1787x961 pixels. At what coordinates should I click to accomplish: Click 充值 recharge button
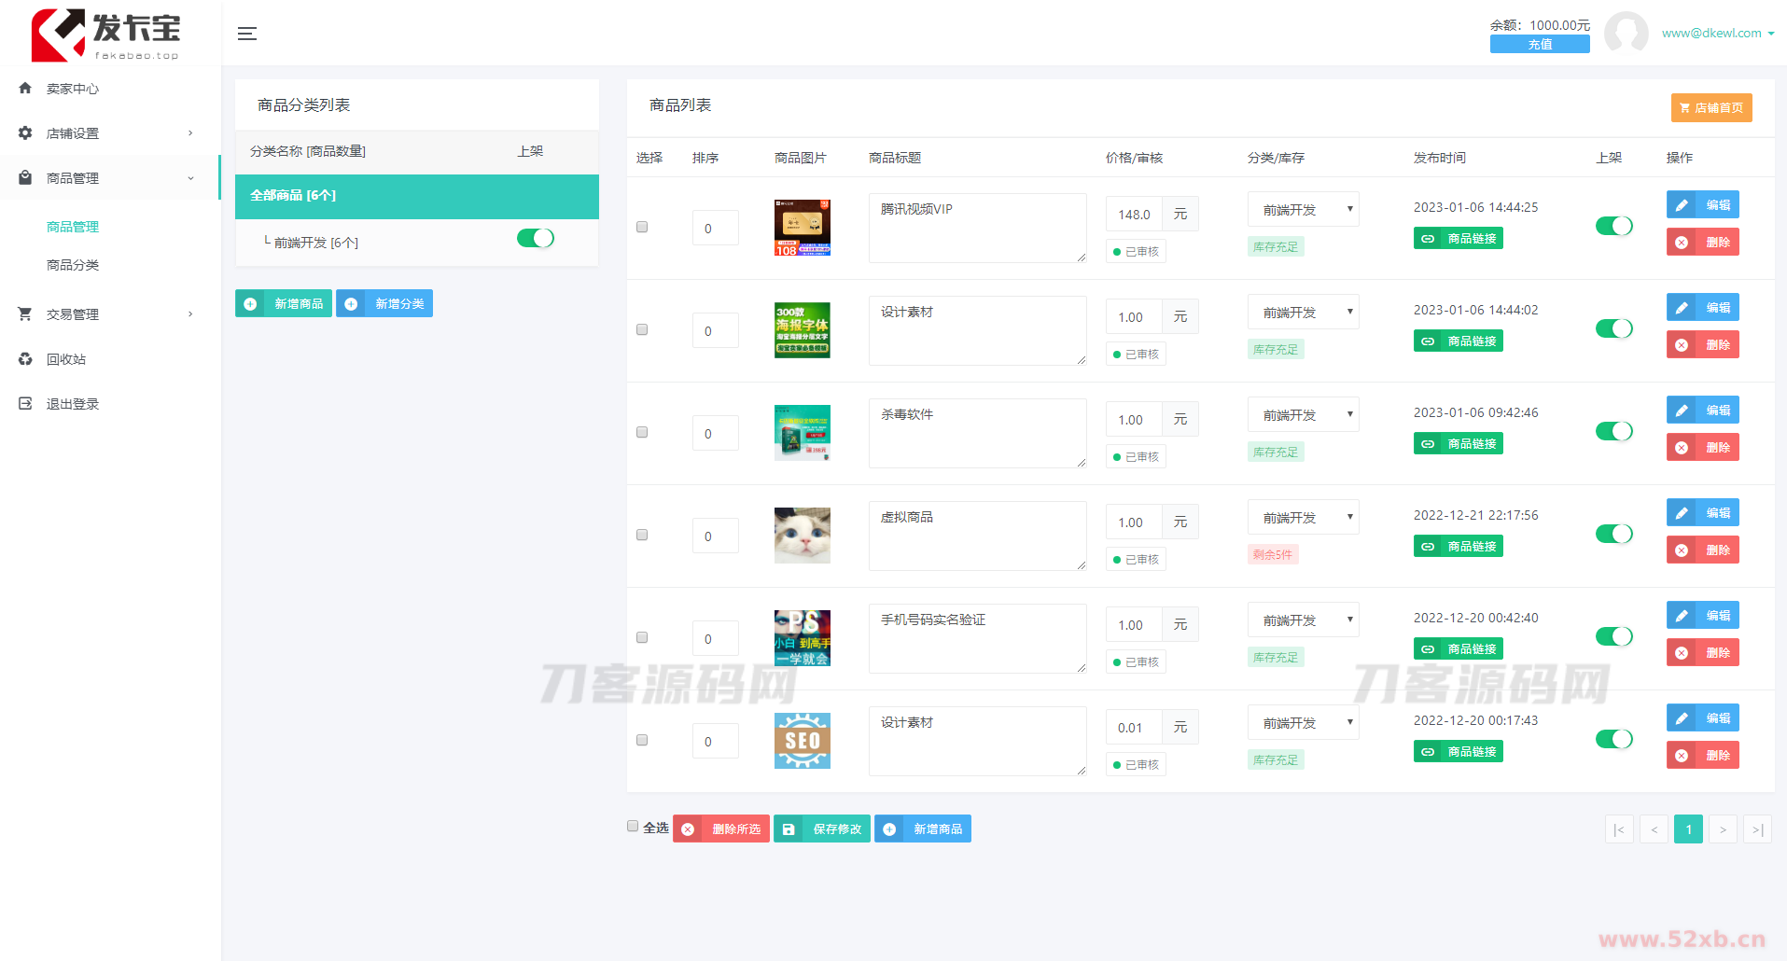1539,45
